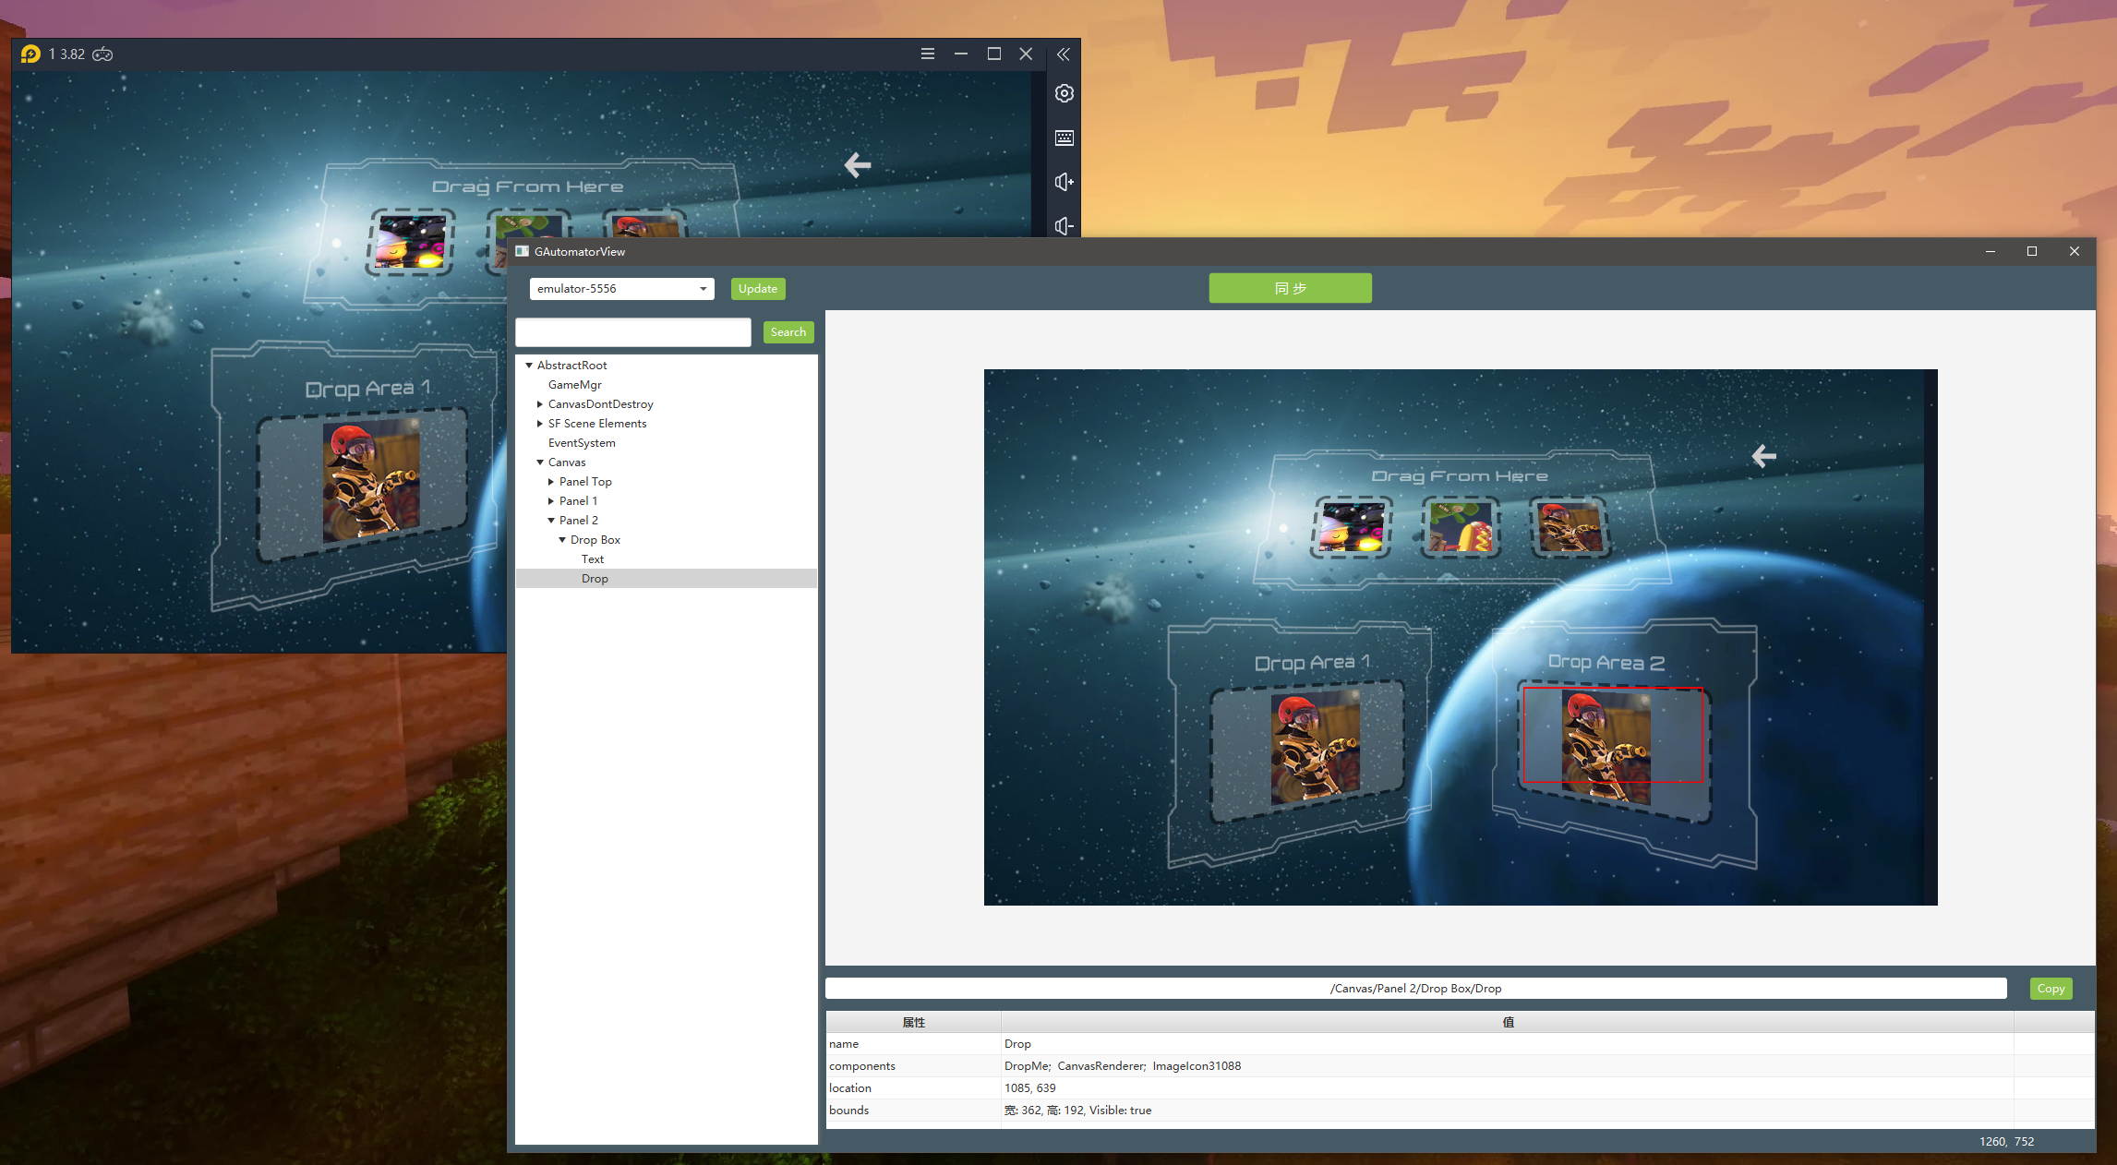Expand the CanvasDontDestroy tree node
The image size is (2117, 1165).
coord(540,404)
